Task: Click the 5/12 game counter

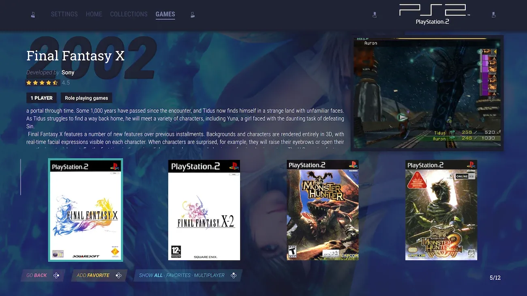Action: pos(495,278)
